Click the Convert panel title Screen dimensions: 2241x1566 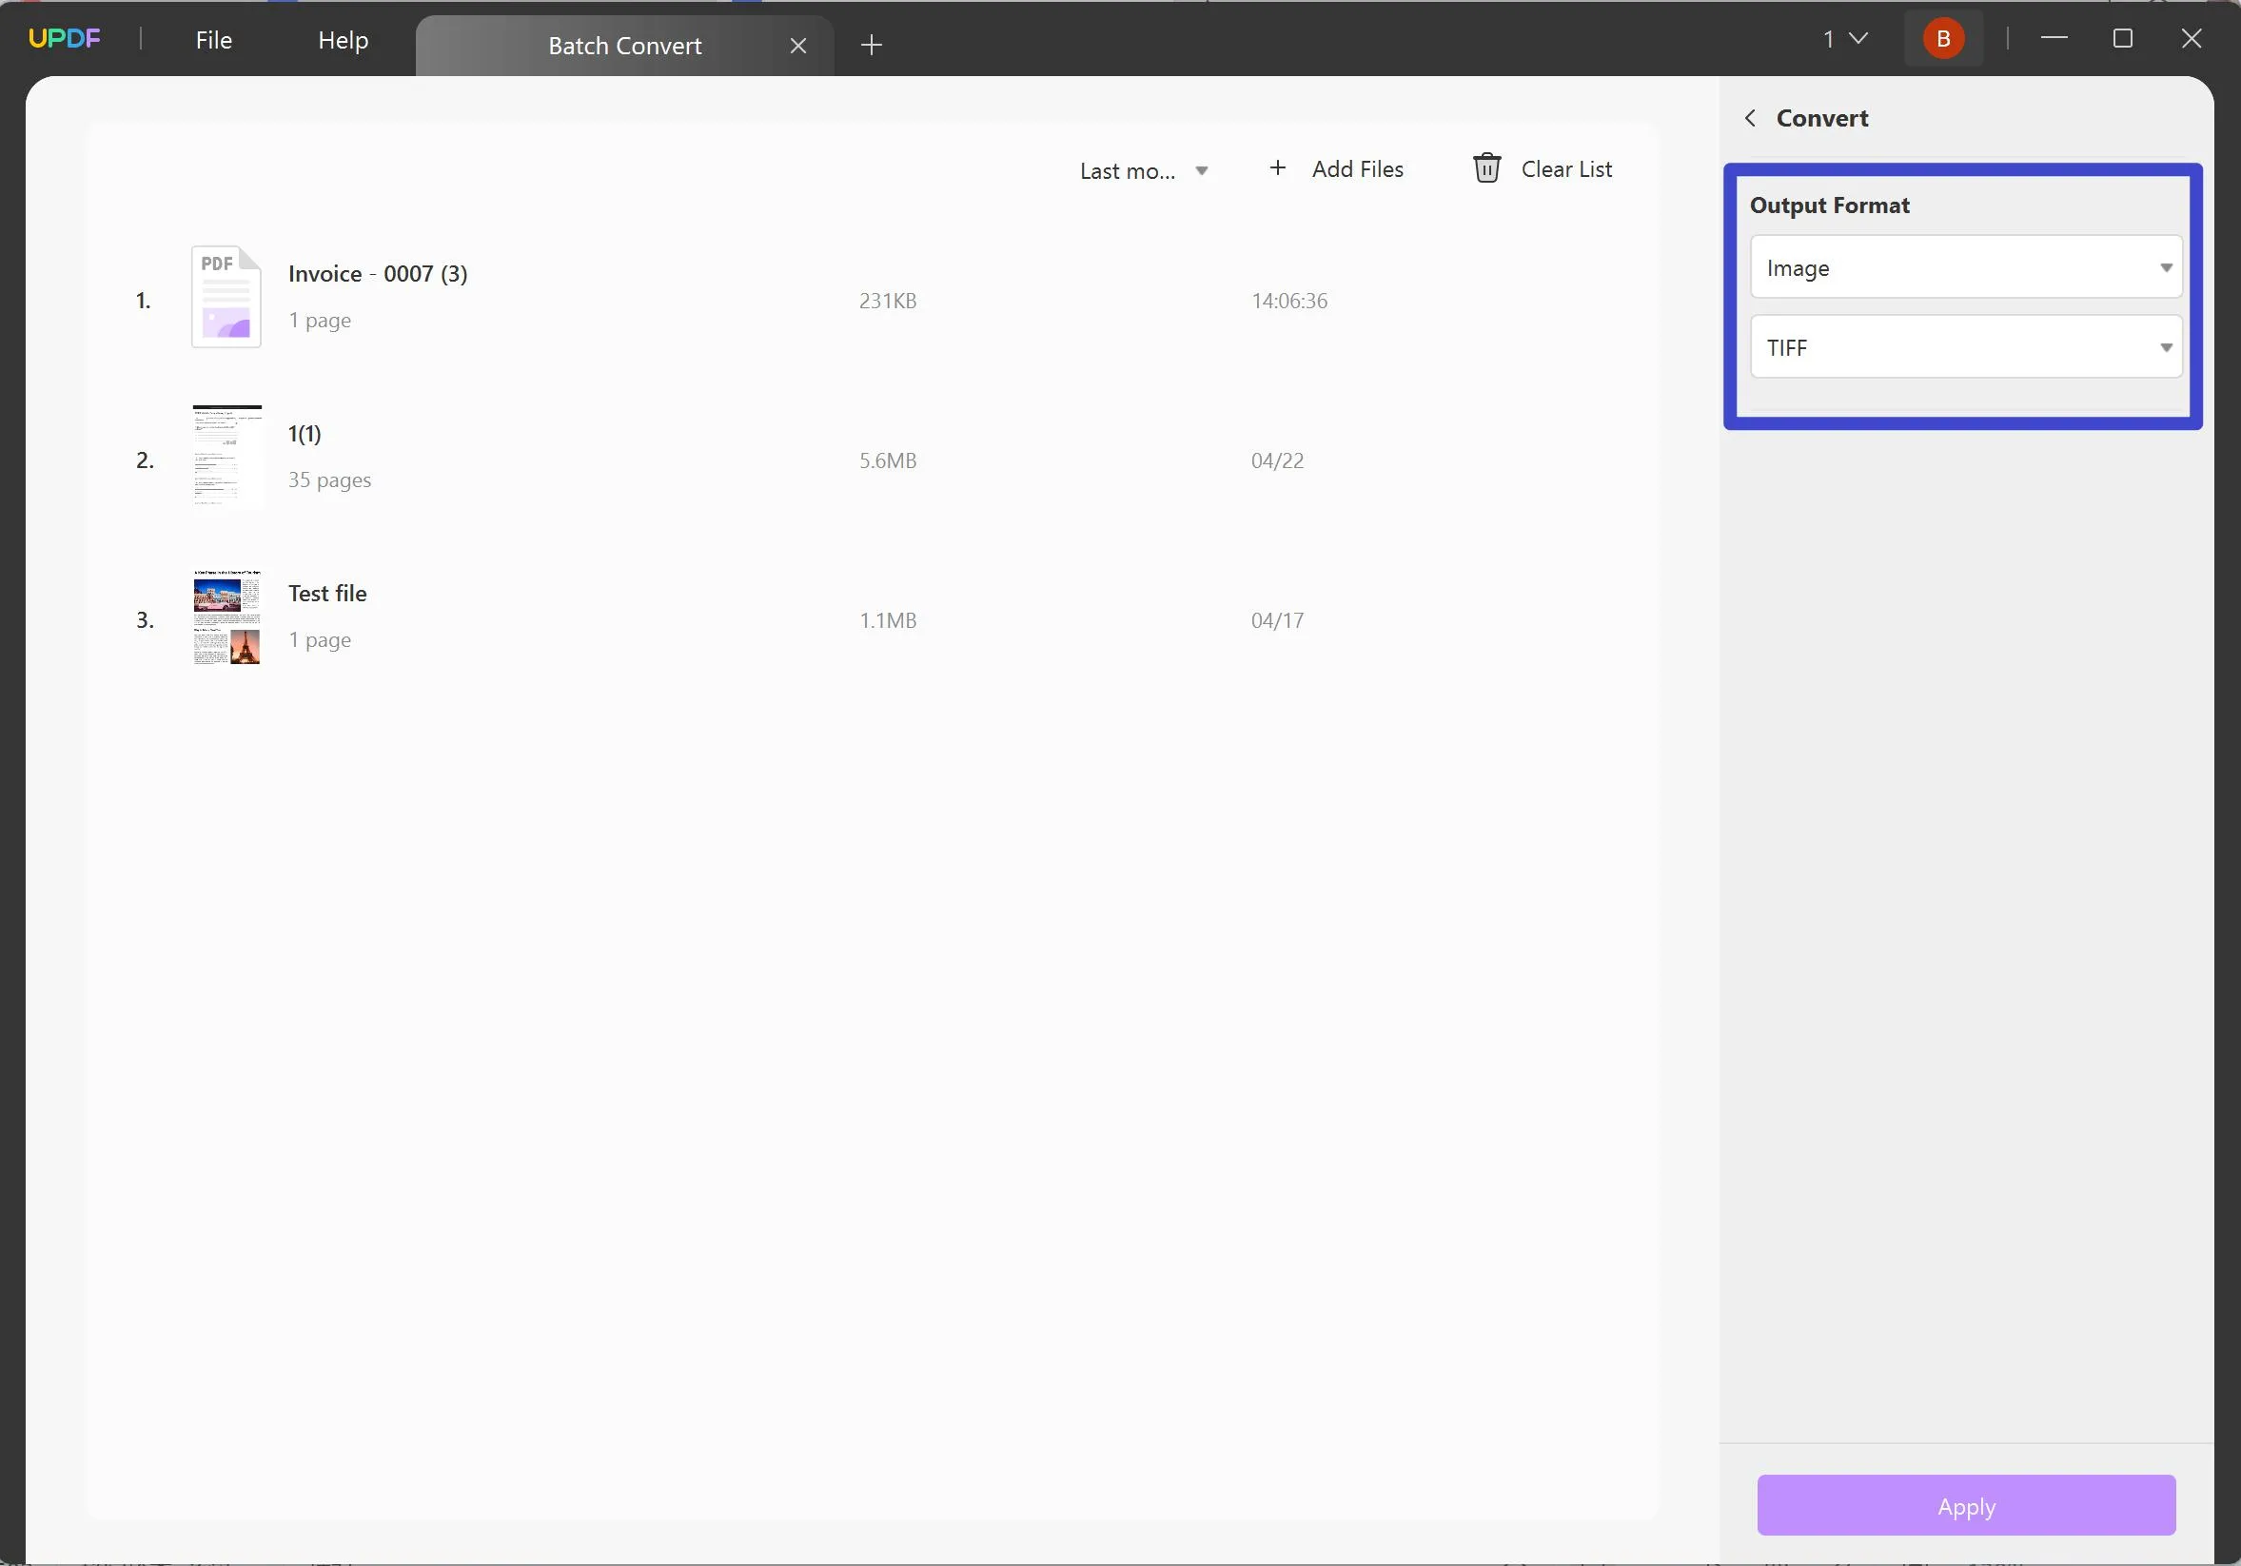pyautogui.click(x=1821, y=118)
